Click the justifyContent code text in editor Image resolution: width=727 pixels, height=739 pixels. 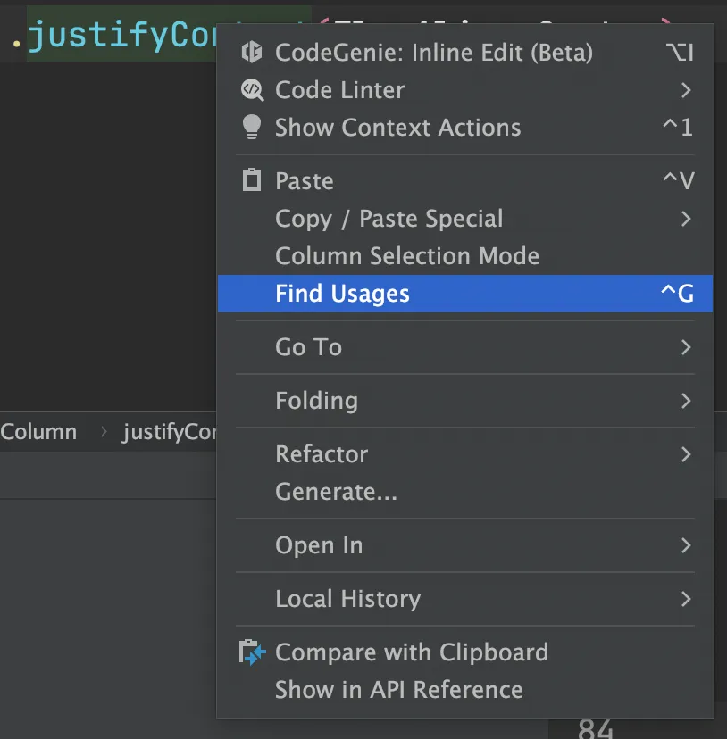click(x=122, y=36)
